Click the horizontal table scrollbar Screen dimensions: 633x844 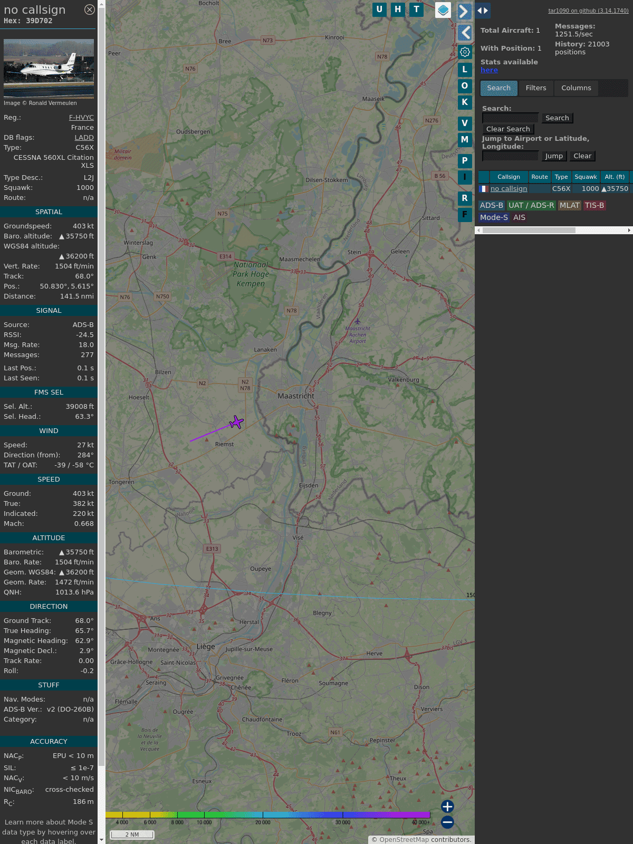click(x=529, y=231)
